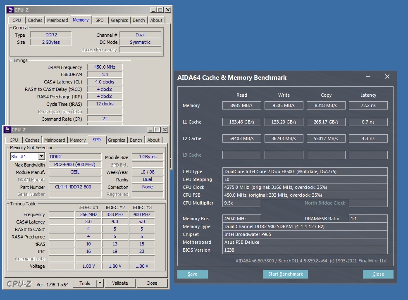Click Start Benchmark in AIDA64
Viewport: 408px width, 300px height.
point(286,274)
